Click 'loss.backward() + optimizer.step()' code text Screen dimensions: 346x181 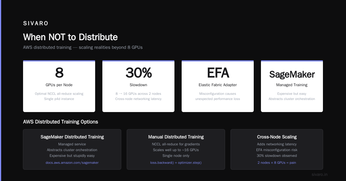pos(176,163)
